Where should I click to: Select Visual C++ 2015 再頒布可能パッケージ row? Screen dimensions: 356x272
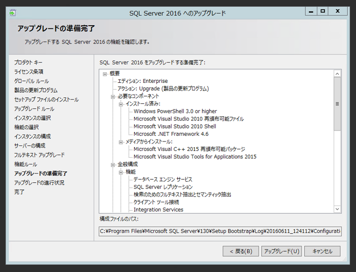(x=190, y=149)
